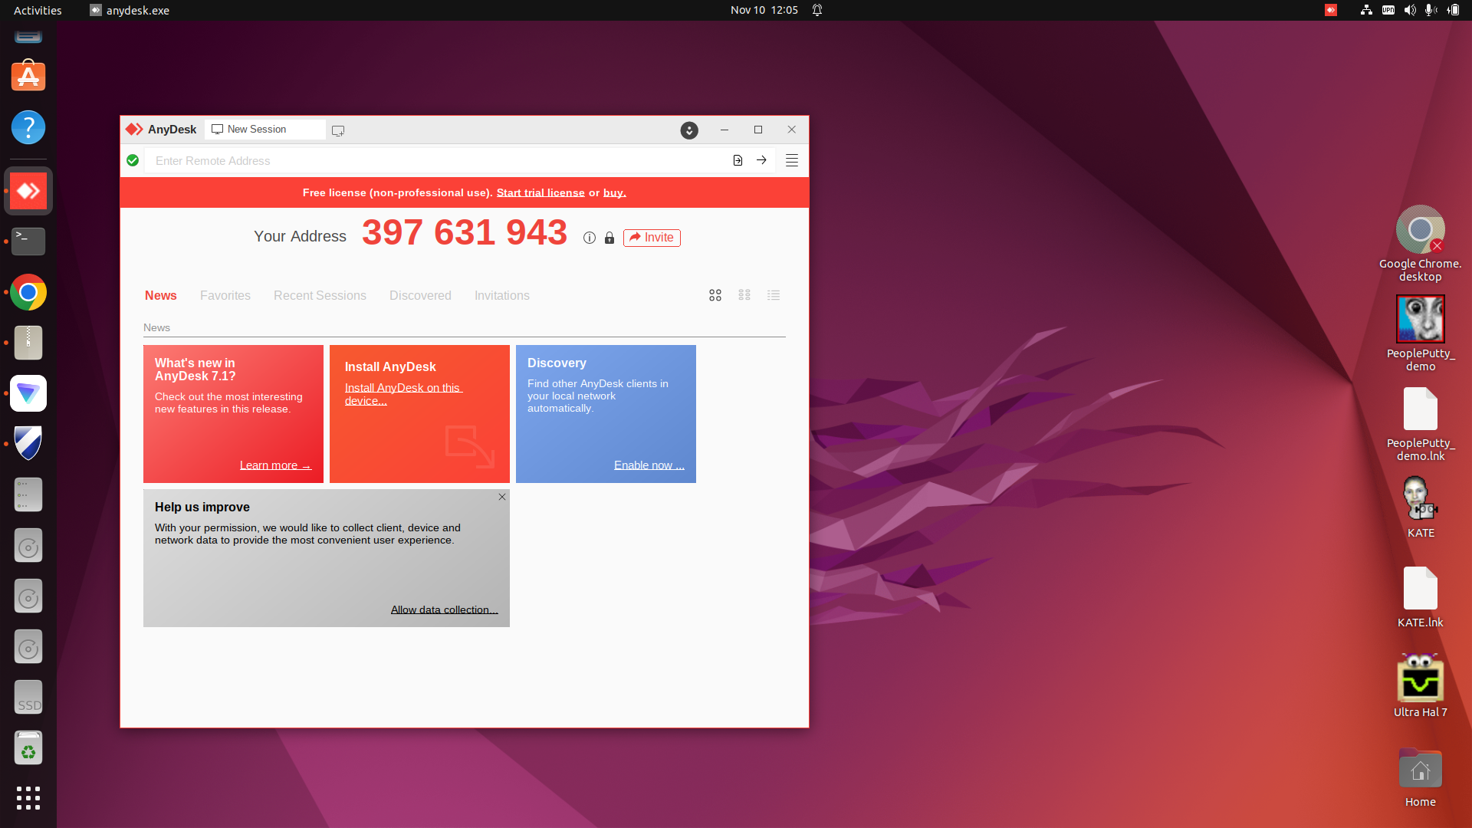Open the clock and calendar Nov 10 12:05
Image resolution: width=1472 pixels, height=828 pixels.
tap(764, 10)
